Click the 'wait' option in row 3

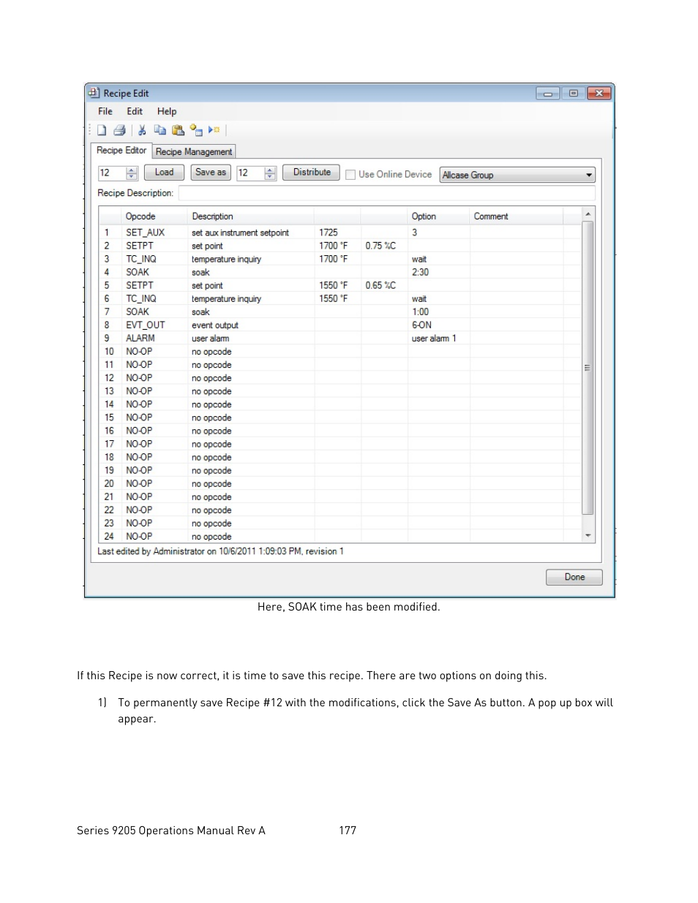click(x=419, y=259)
